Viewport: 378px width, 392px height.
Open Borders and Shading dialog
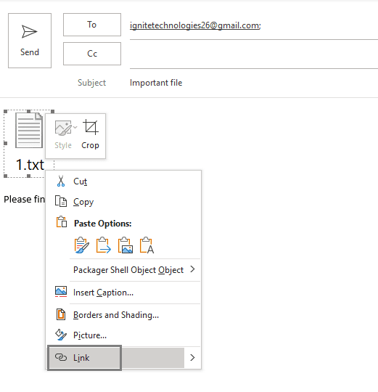click(x=123, y=315)
